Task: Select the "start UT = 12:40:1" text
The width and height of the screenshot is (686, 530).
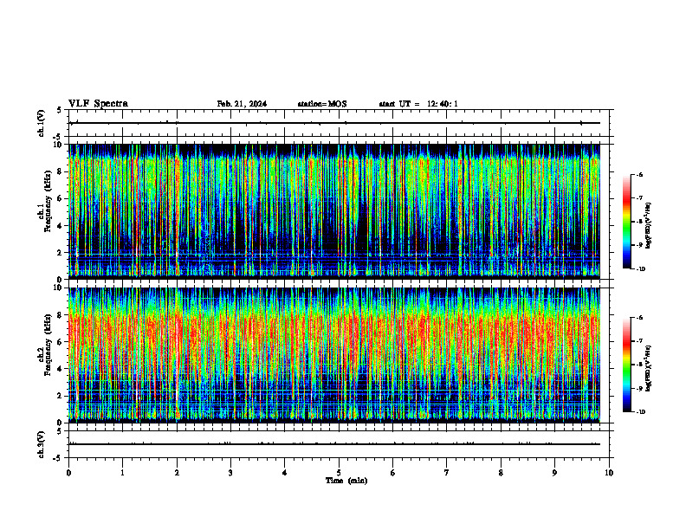Action: [x=418, y=104]
